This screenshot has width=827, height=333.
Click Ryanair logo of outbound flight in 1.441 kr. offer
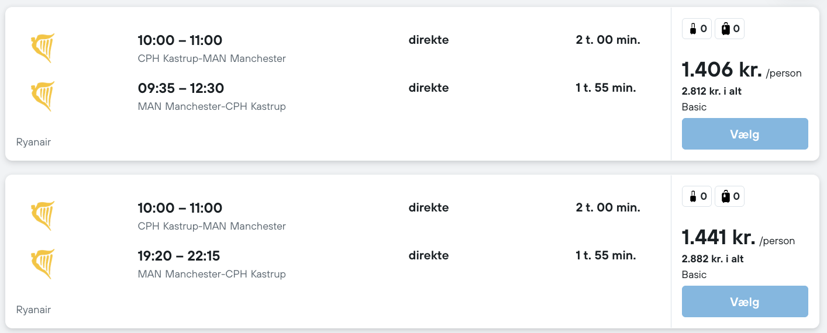click(x=43, y=216)
